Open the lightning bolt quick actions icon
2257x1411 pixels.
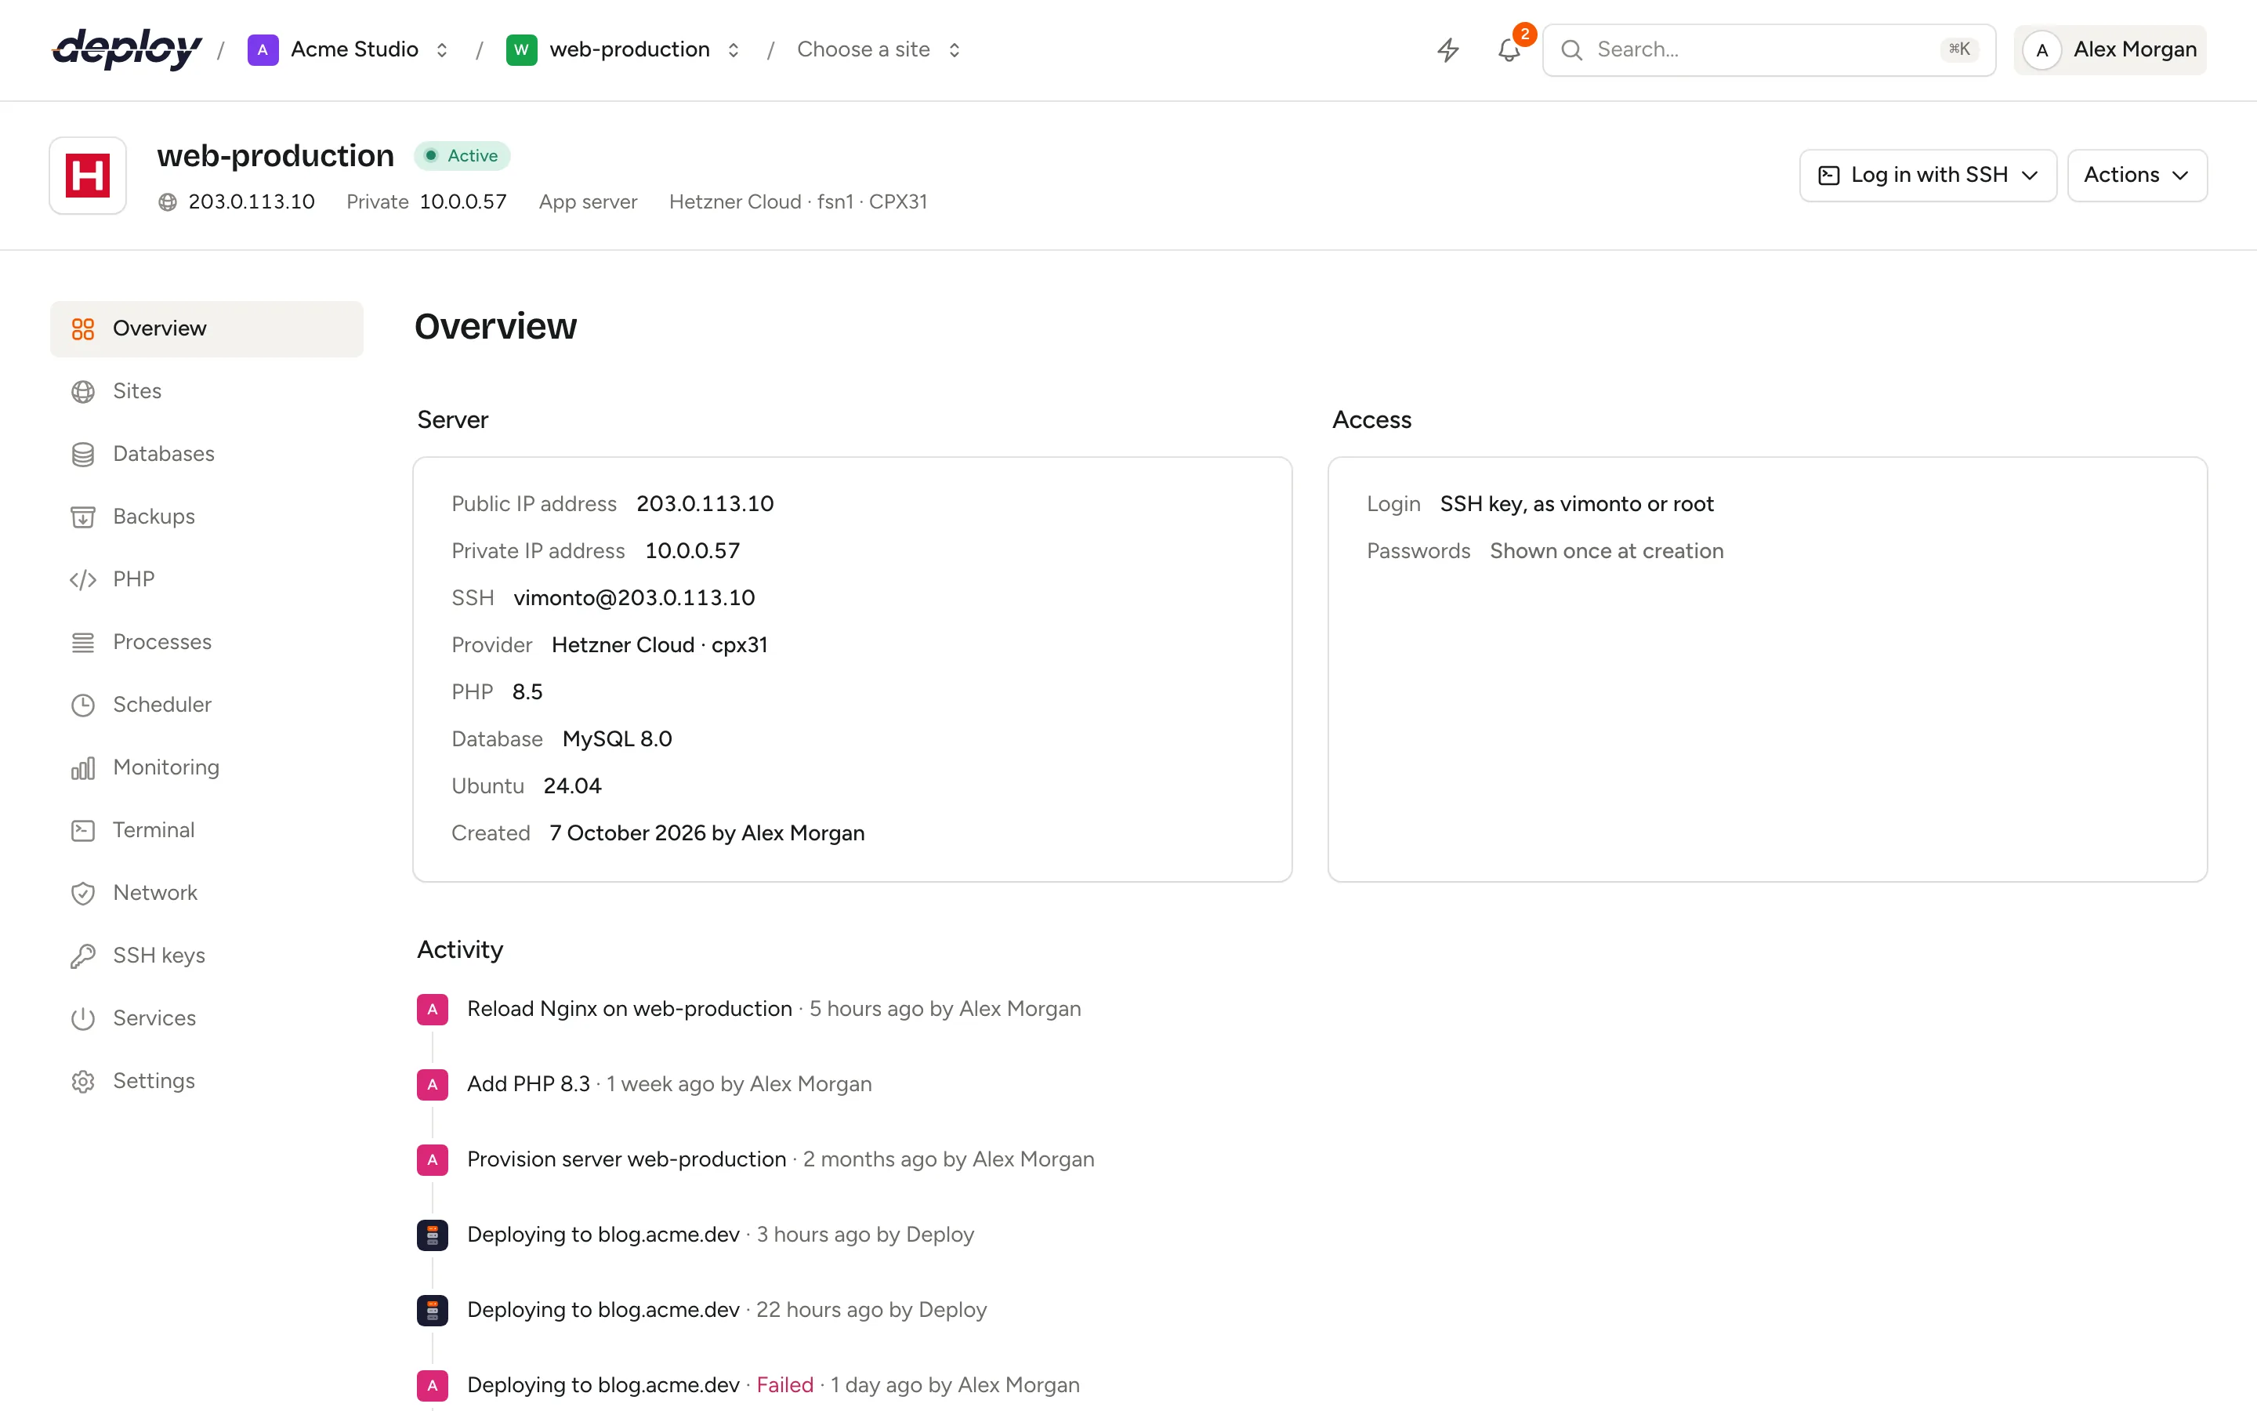click(x=1447, y=49)
